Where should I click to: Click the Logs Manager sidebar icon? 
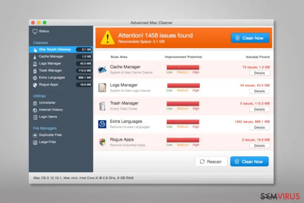[x=35, y=64]
